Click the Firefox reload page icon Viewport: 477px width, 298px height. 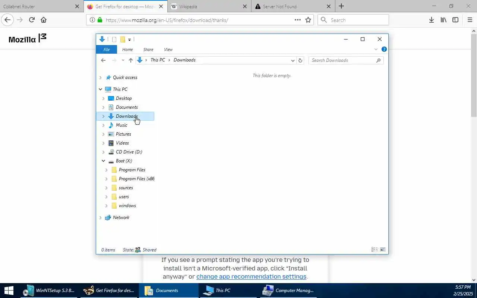pyautogui.click(x=32, y=20)
